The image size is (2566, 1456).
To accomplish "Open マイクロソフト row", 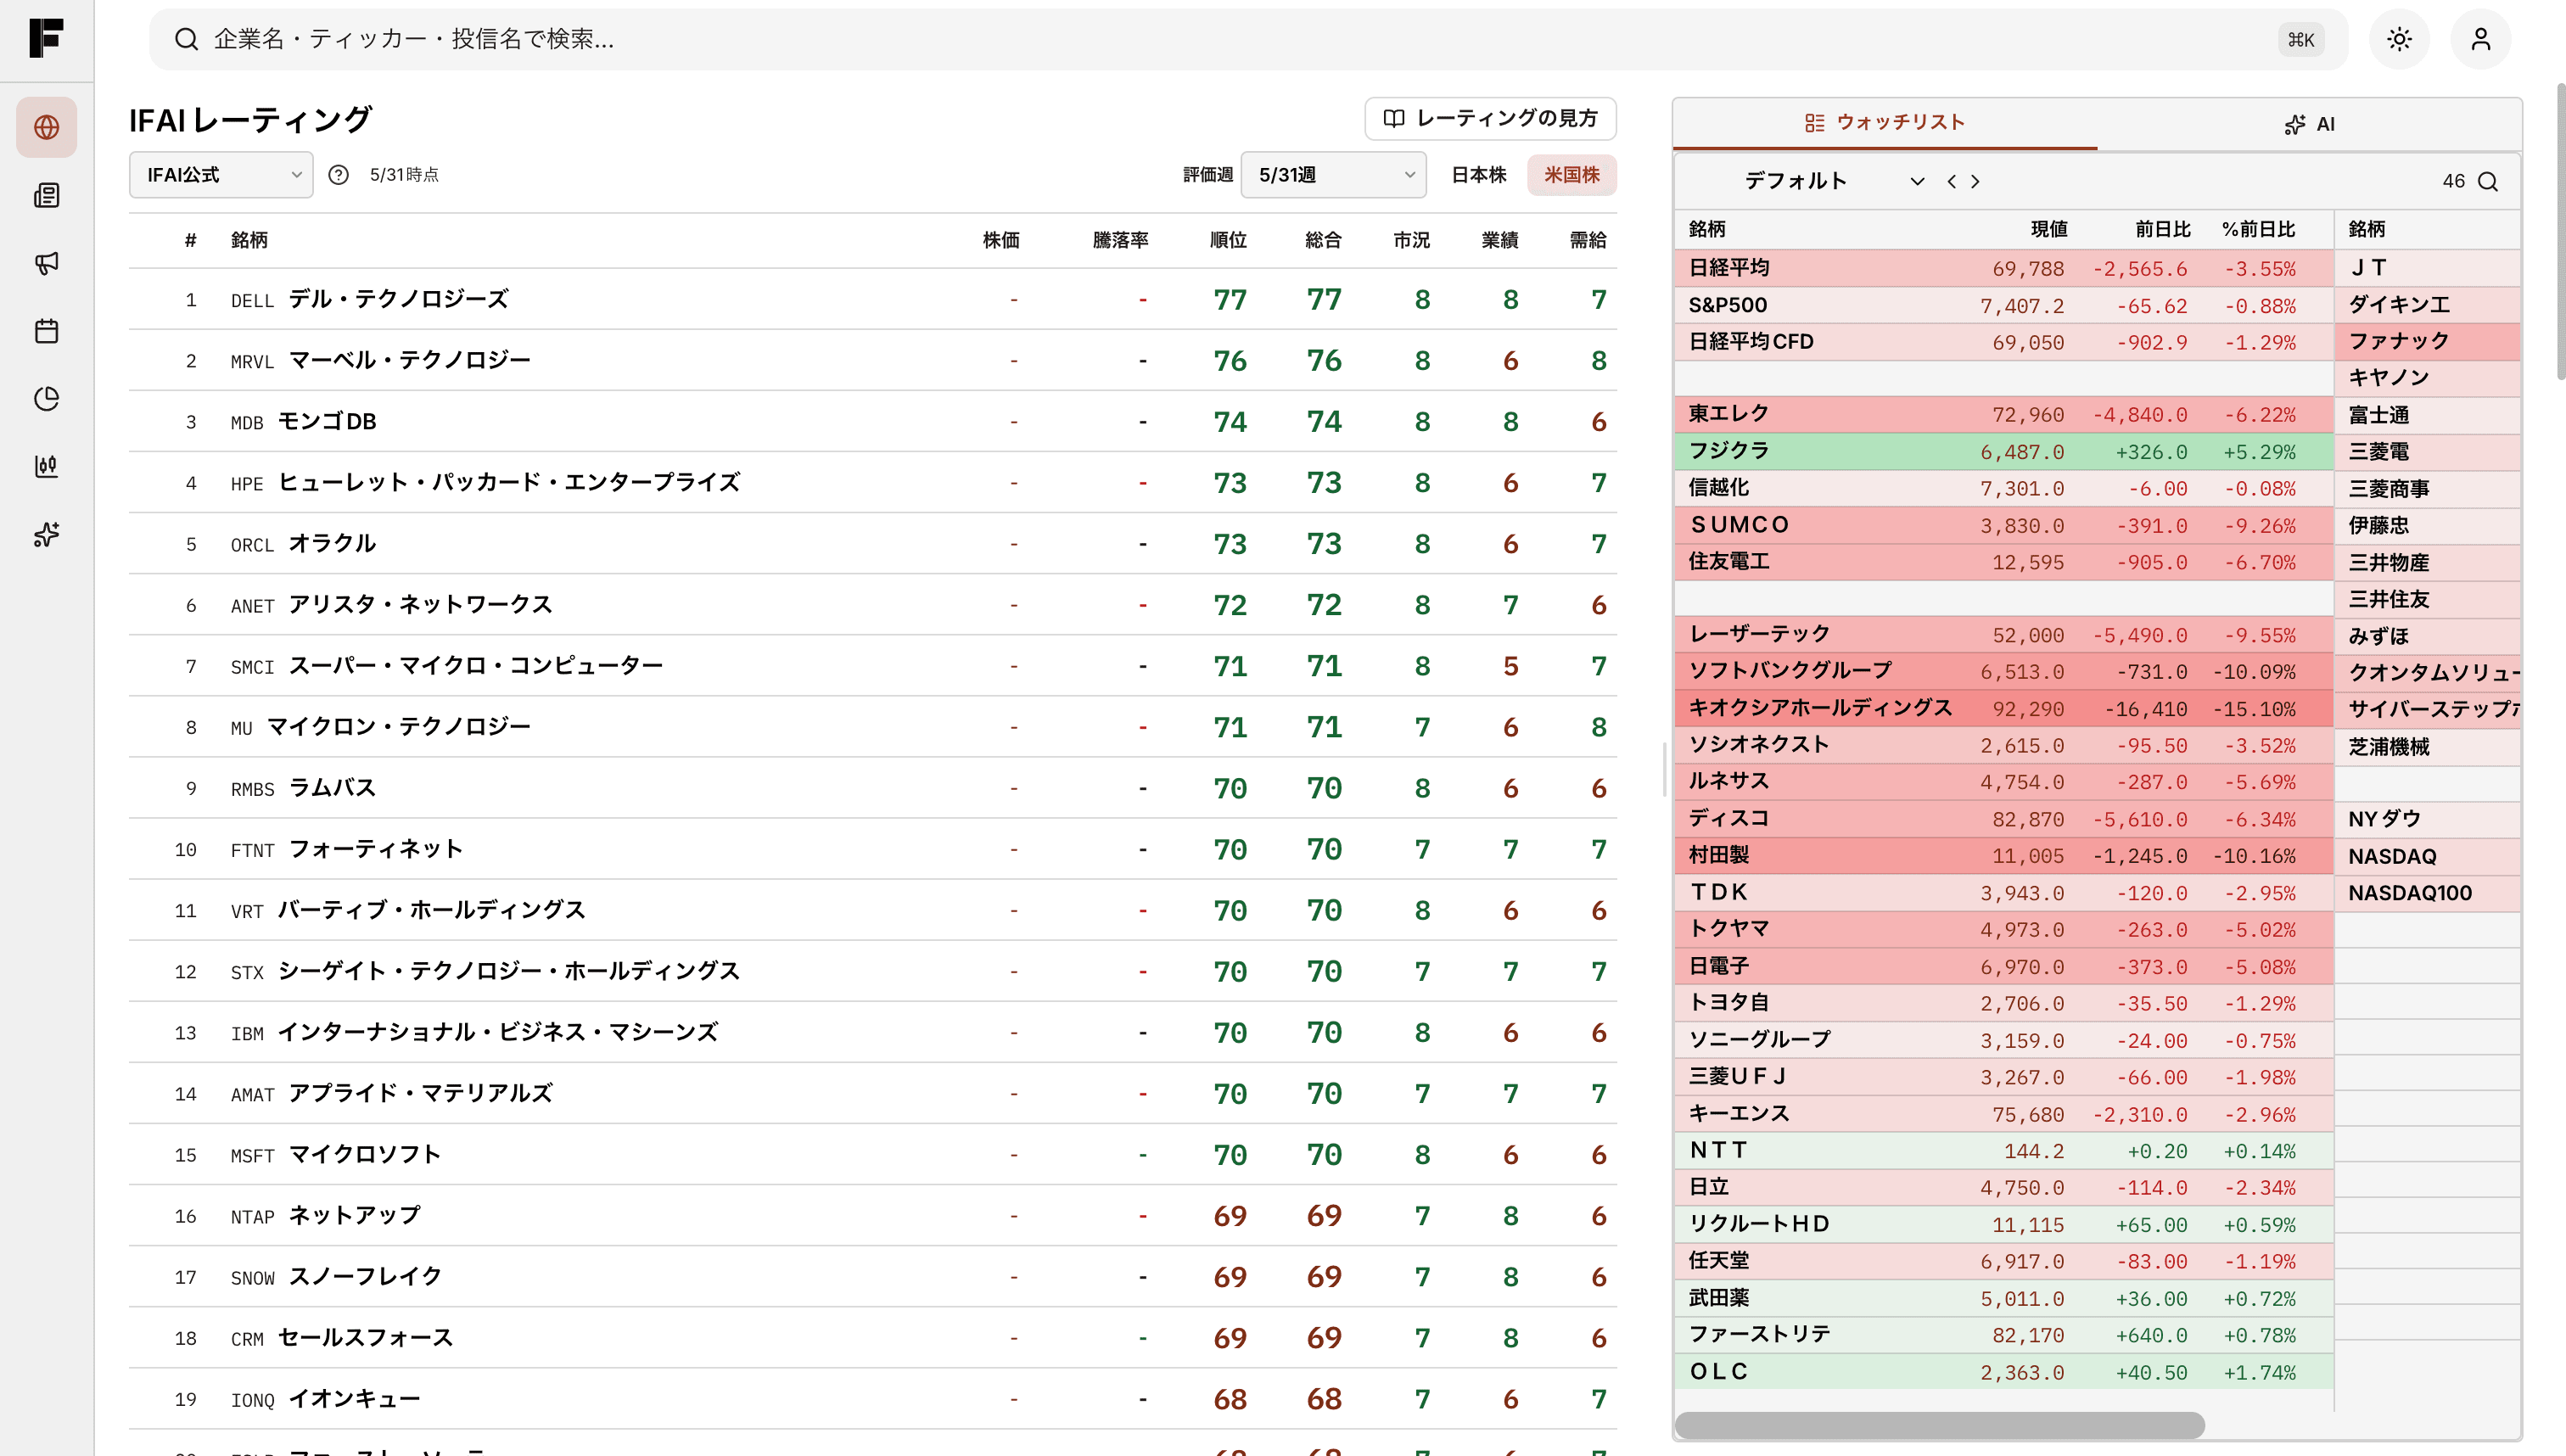I will point(872,1154).
